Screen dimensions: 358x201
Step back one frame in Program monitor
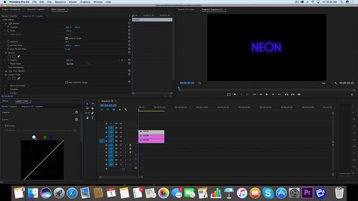[x=261, y=94]
